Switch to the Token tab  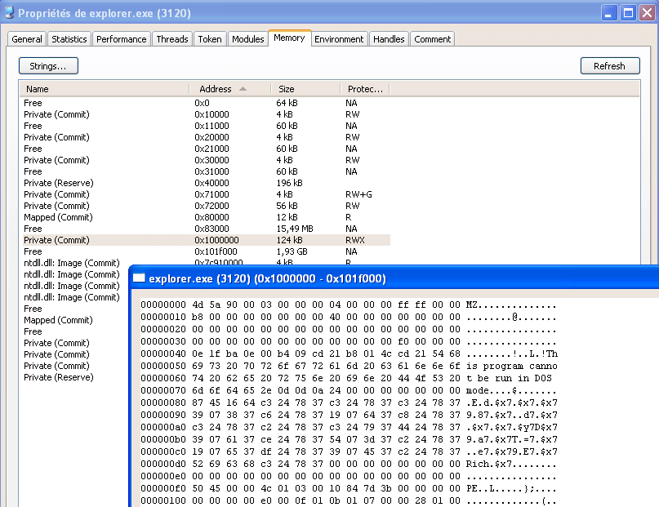click(x=210, y=39)
